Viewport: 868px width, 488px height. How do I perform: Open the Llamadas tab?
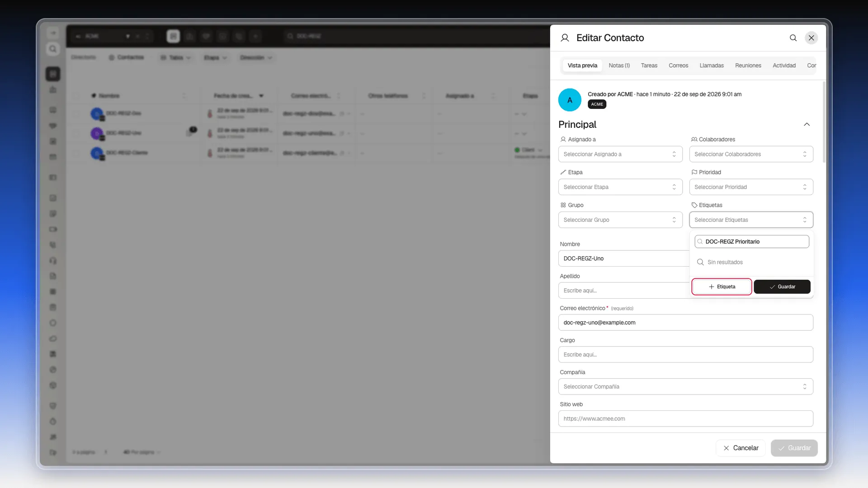pyautogui.click(x=712, y=66)
